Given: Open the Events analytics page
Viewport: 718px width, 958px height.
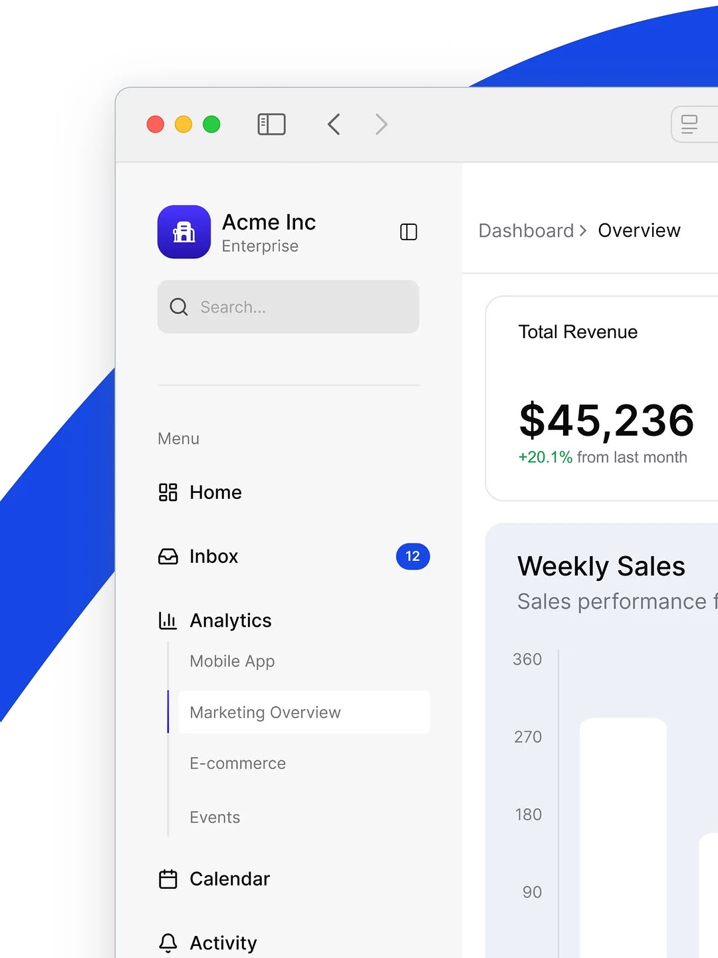Looking at the screenshot, I should tap(215, 817).
